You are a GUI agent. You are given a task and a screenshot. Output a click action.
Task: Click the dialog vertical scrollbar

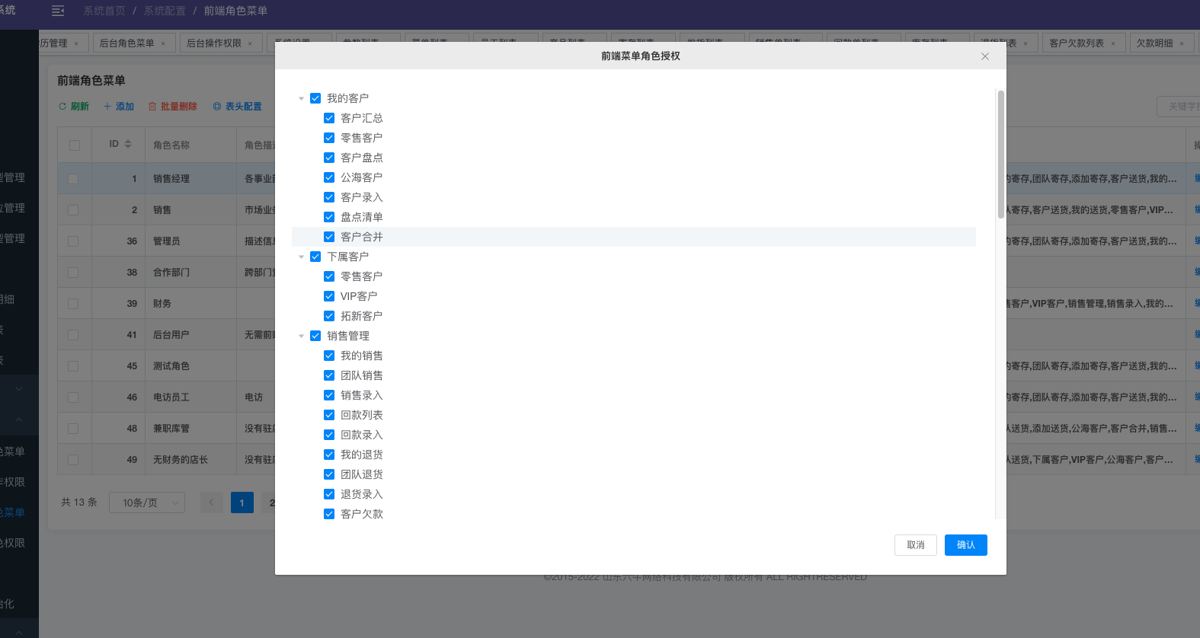[1000, 155]
